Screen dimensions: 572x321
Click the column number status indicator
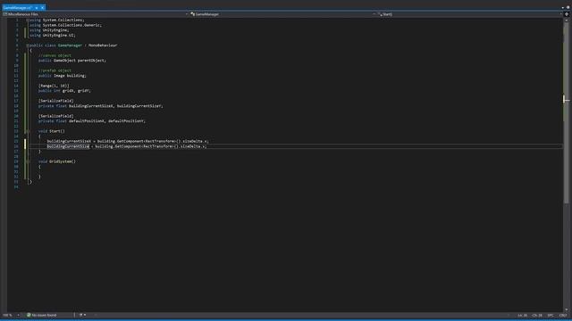537,315
